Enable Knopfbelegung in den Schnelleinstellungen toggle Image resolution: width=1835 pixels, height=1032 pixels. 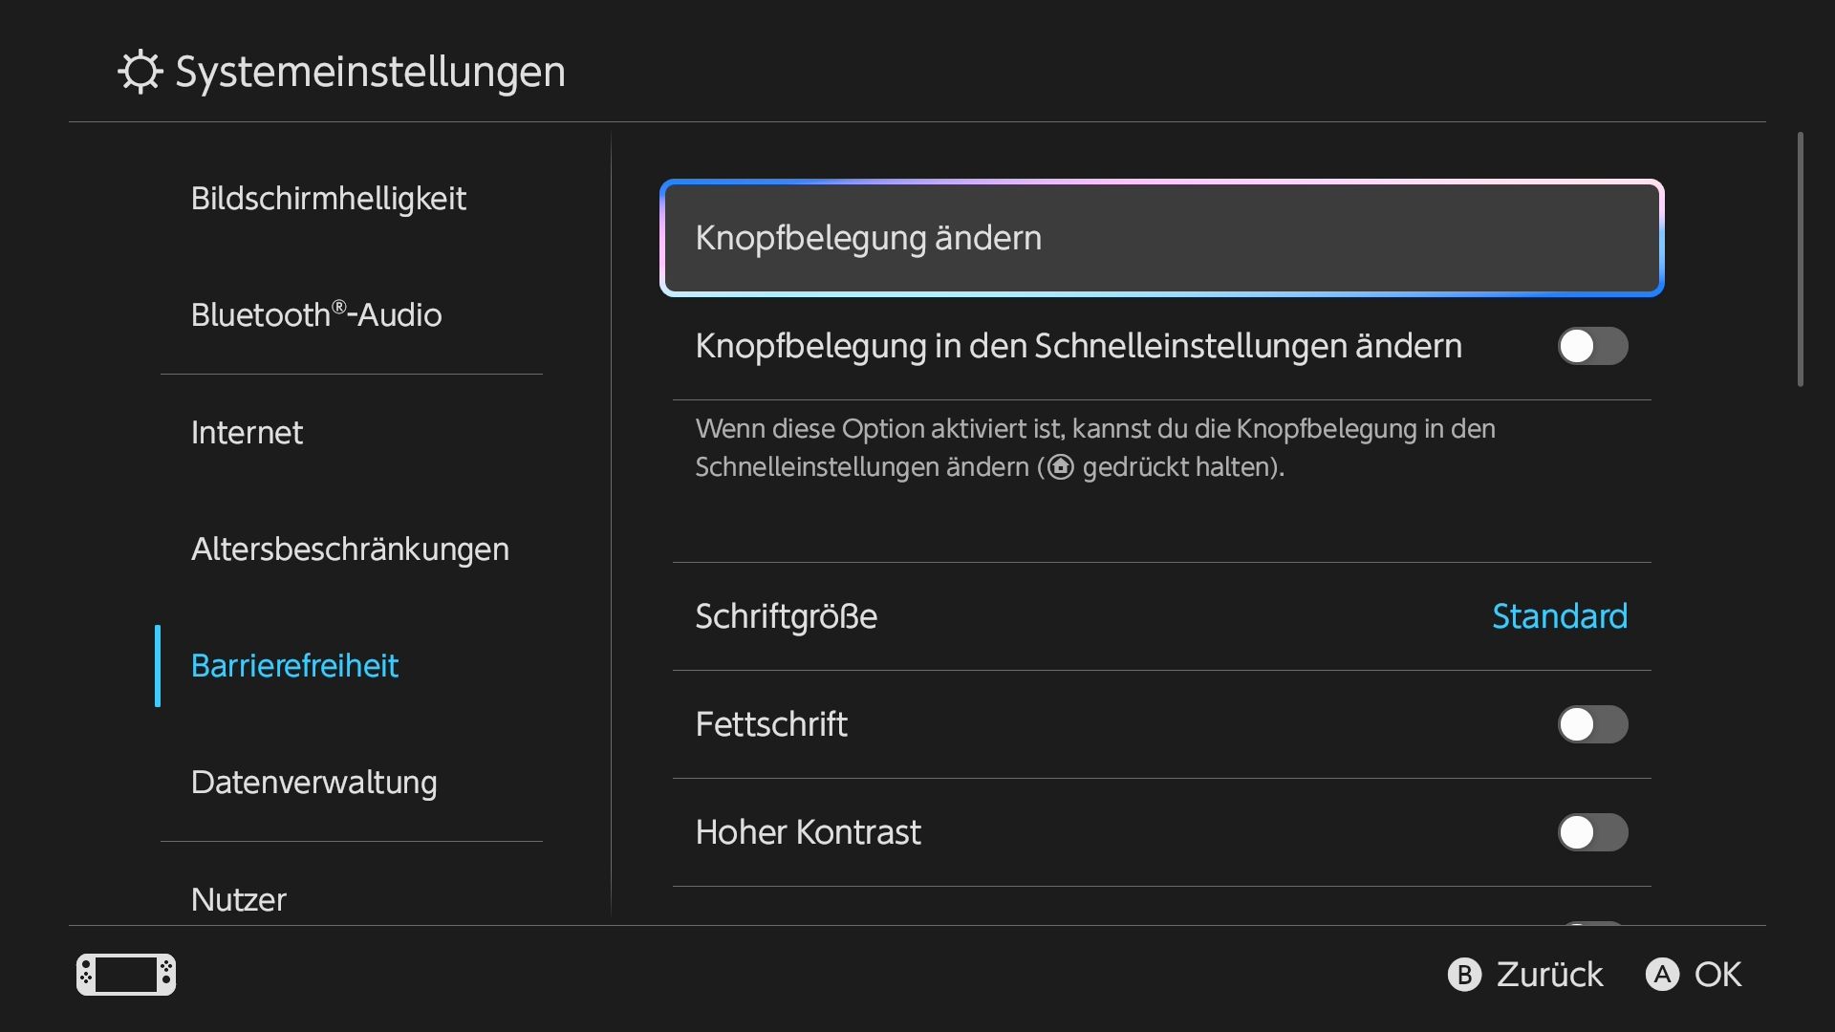pos(1592,346)
